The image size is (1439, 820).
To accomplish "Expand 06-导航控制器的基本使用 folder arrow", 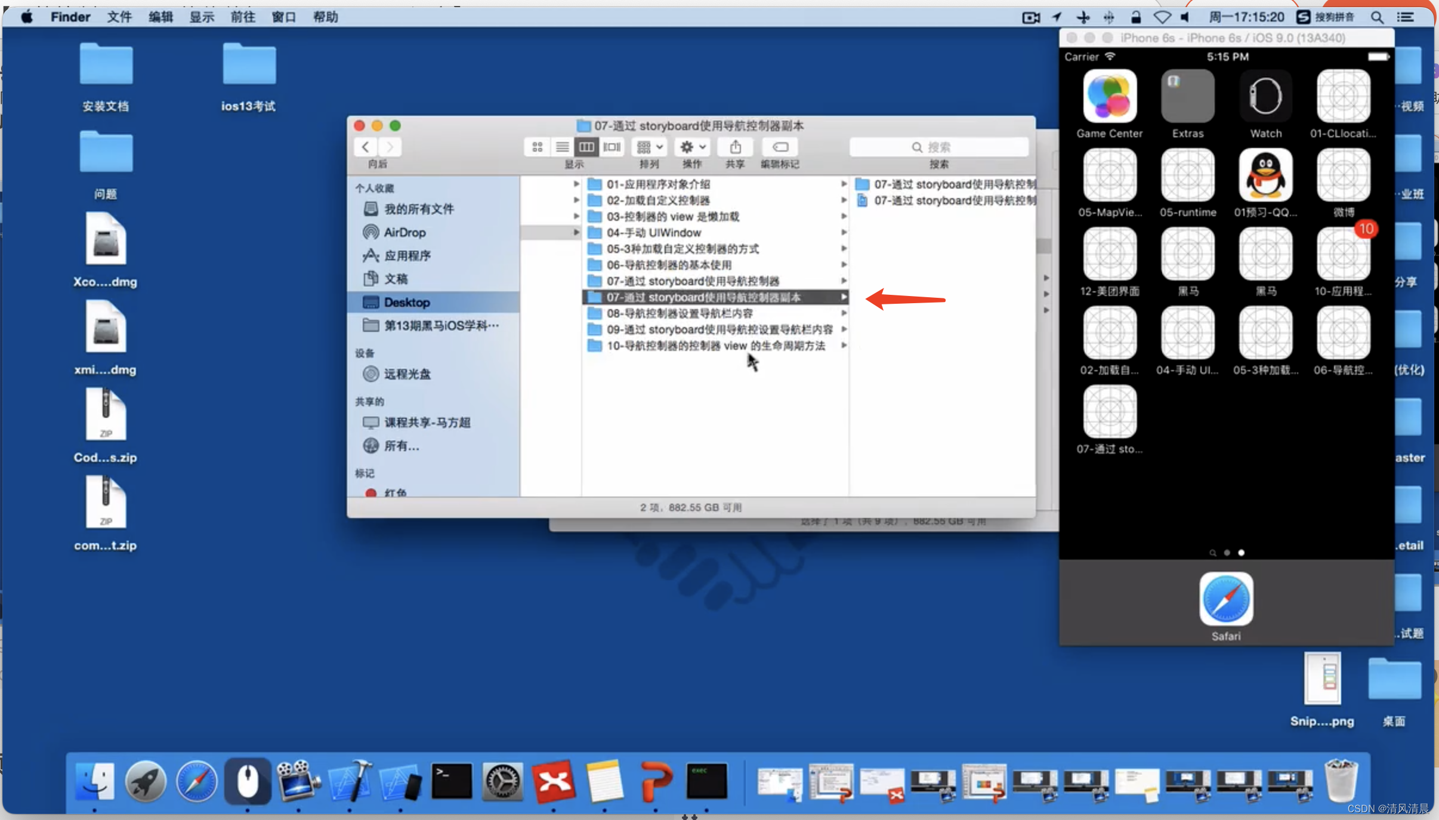I will 844,264.
